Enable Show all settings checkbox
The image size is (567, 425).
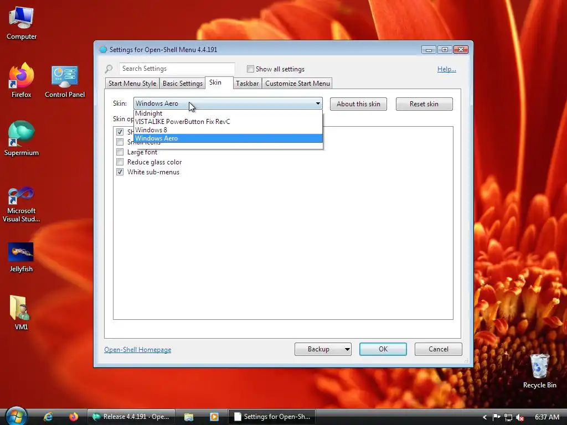[x=250, y=69]
